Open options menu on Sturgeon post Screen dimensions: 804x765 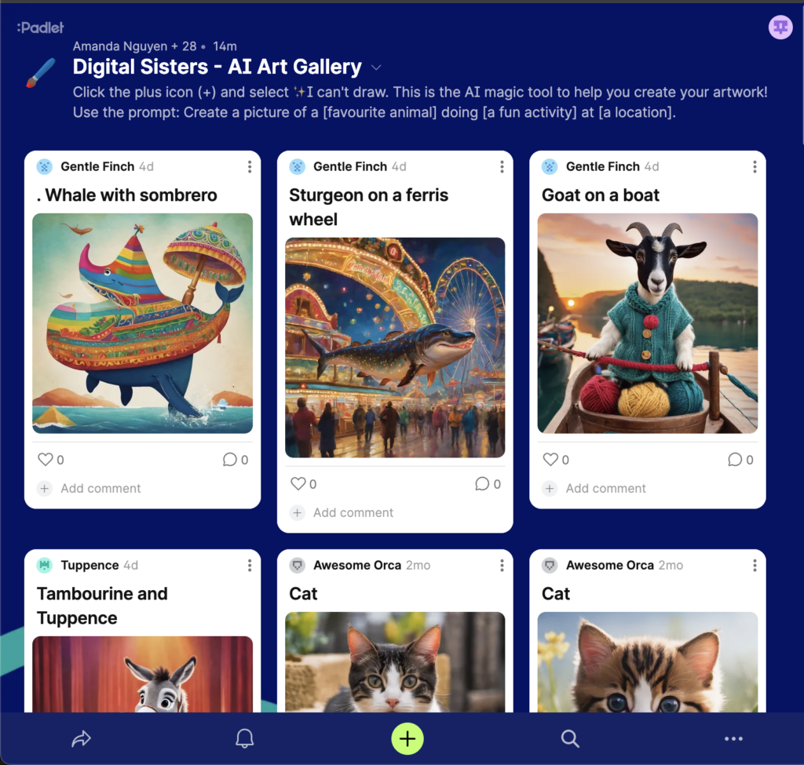click(x=502, y=166)
